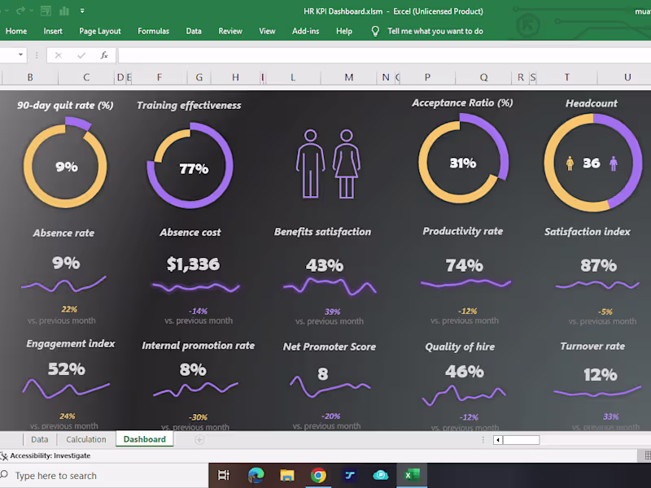Switch to the View ribbon tab
651x488 pixels.
[x=267, y=31]
